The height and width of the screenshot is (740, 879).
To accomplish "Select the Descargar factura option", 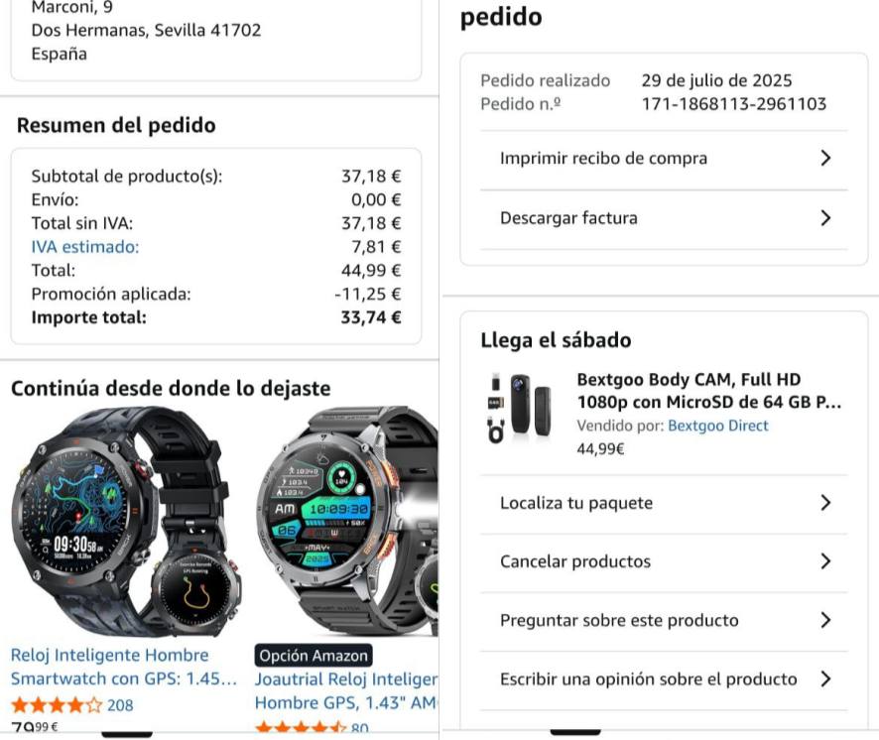I will [x=664, y=217].
